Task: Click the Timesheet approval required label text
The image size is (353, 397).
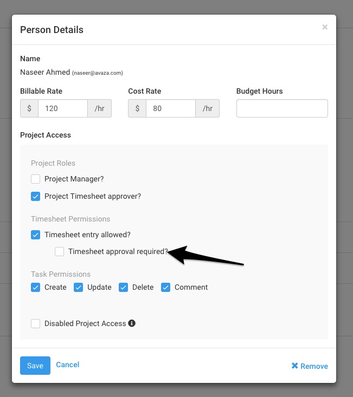Action: [118, 251]
